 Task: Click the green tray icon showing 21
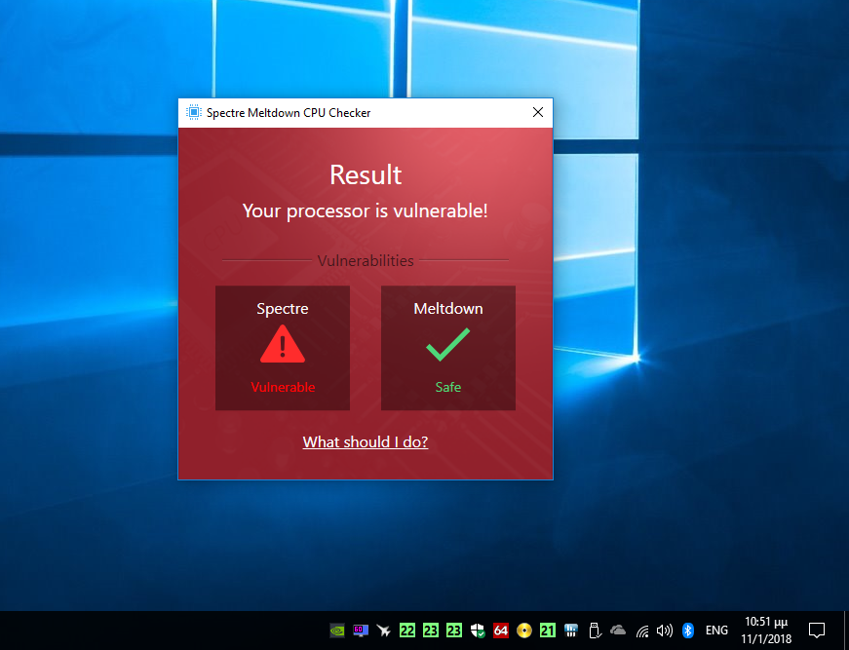pos(548,631)
